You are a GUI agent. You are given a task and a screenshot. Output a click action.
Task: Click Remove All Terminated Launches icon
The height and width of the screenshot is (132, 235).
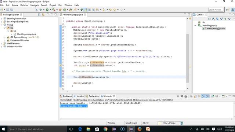[x=186, y=96]
